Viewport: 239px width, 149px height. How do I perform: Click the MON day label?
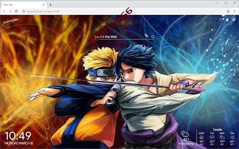point(202,133)
